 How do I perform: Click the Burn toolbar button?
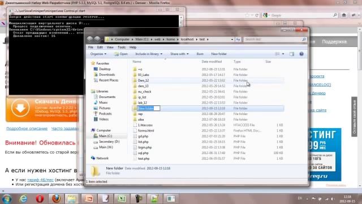(200, 54)
